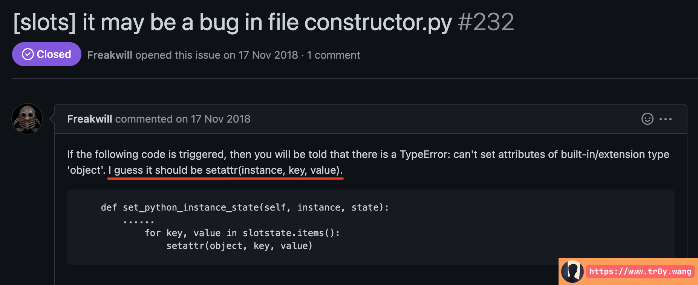698x285 pixels.
Task: Click the Freakwill username in comment header
Action: pos(90,119)
